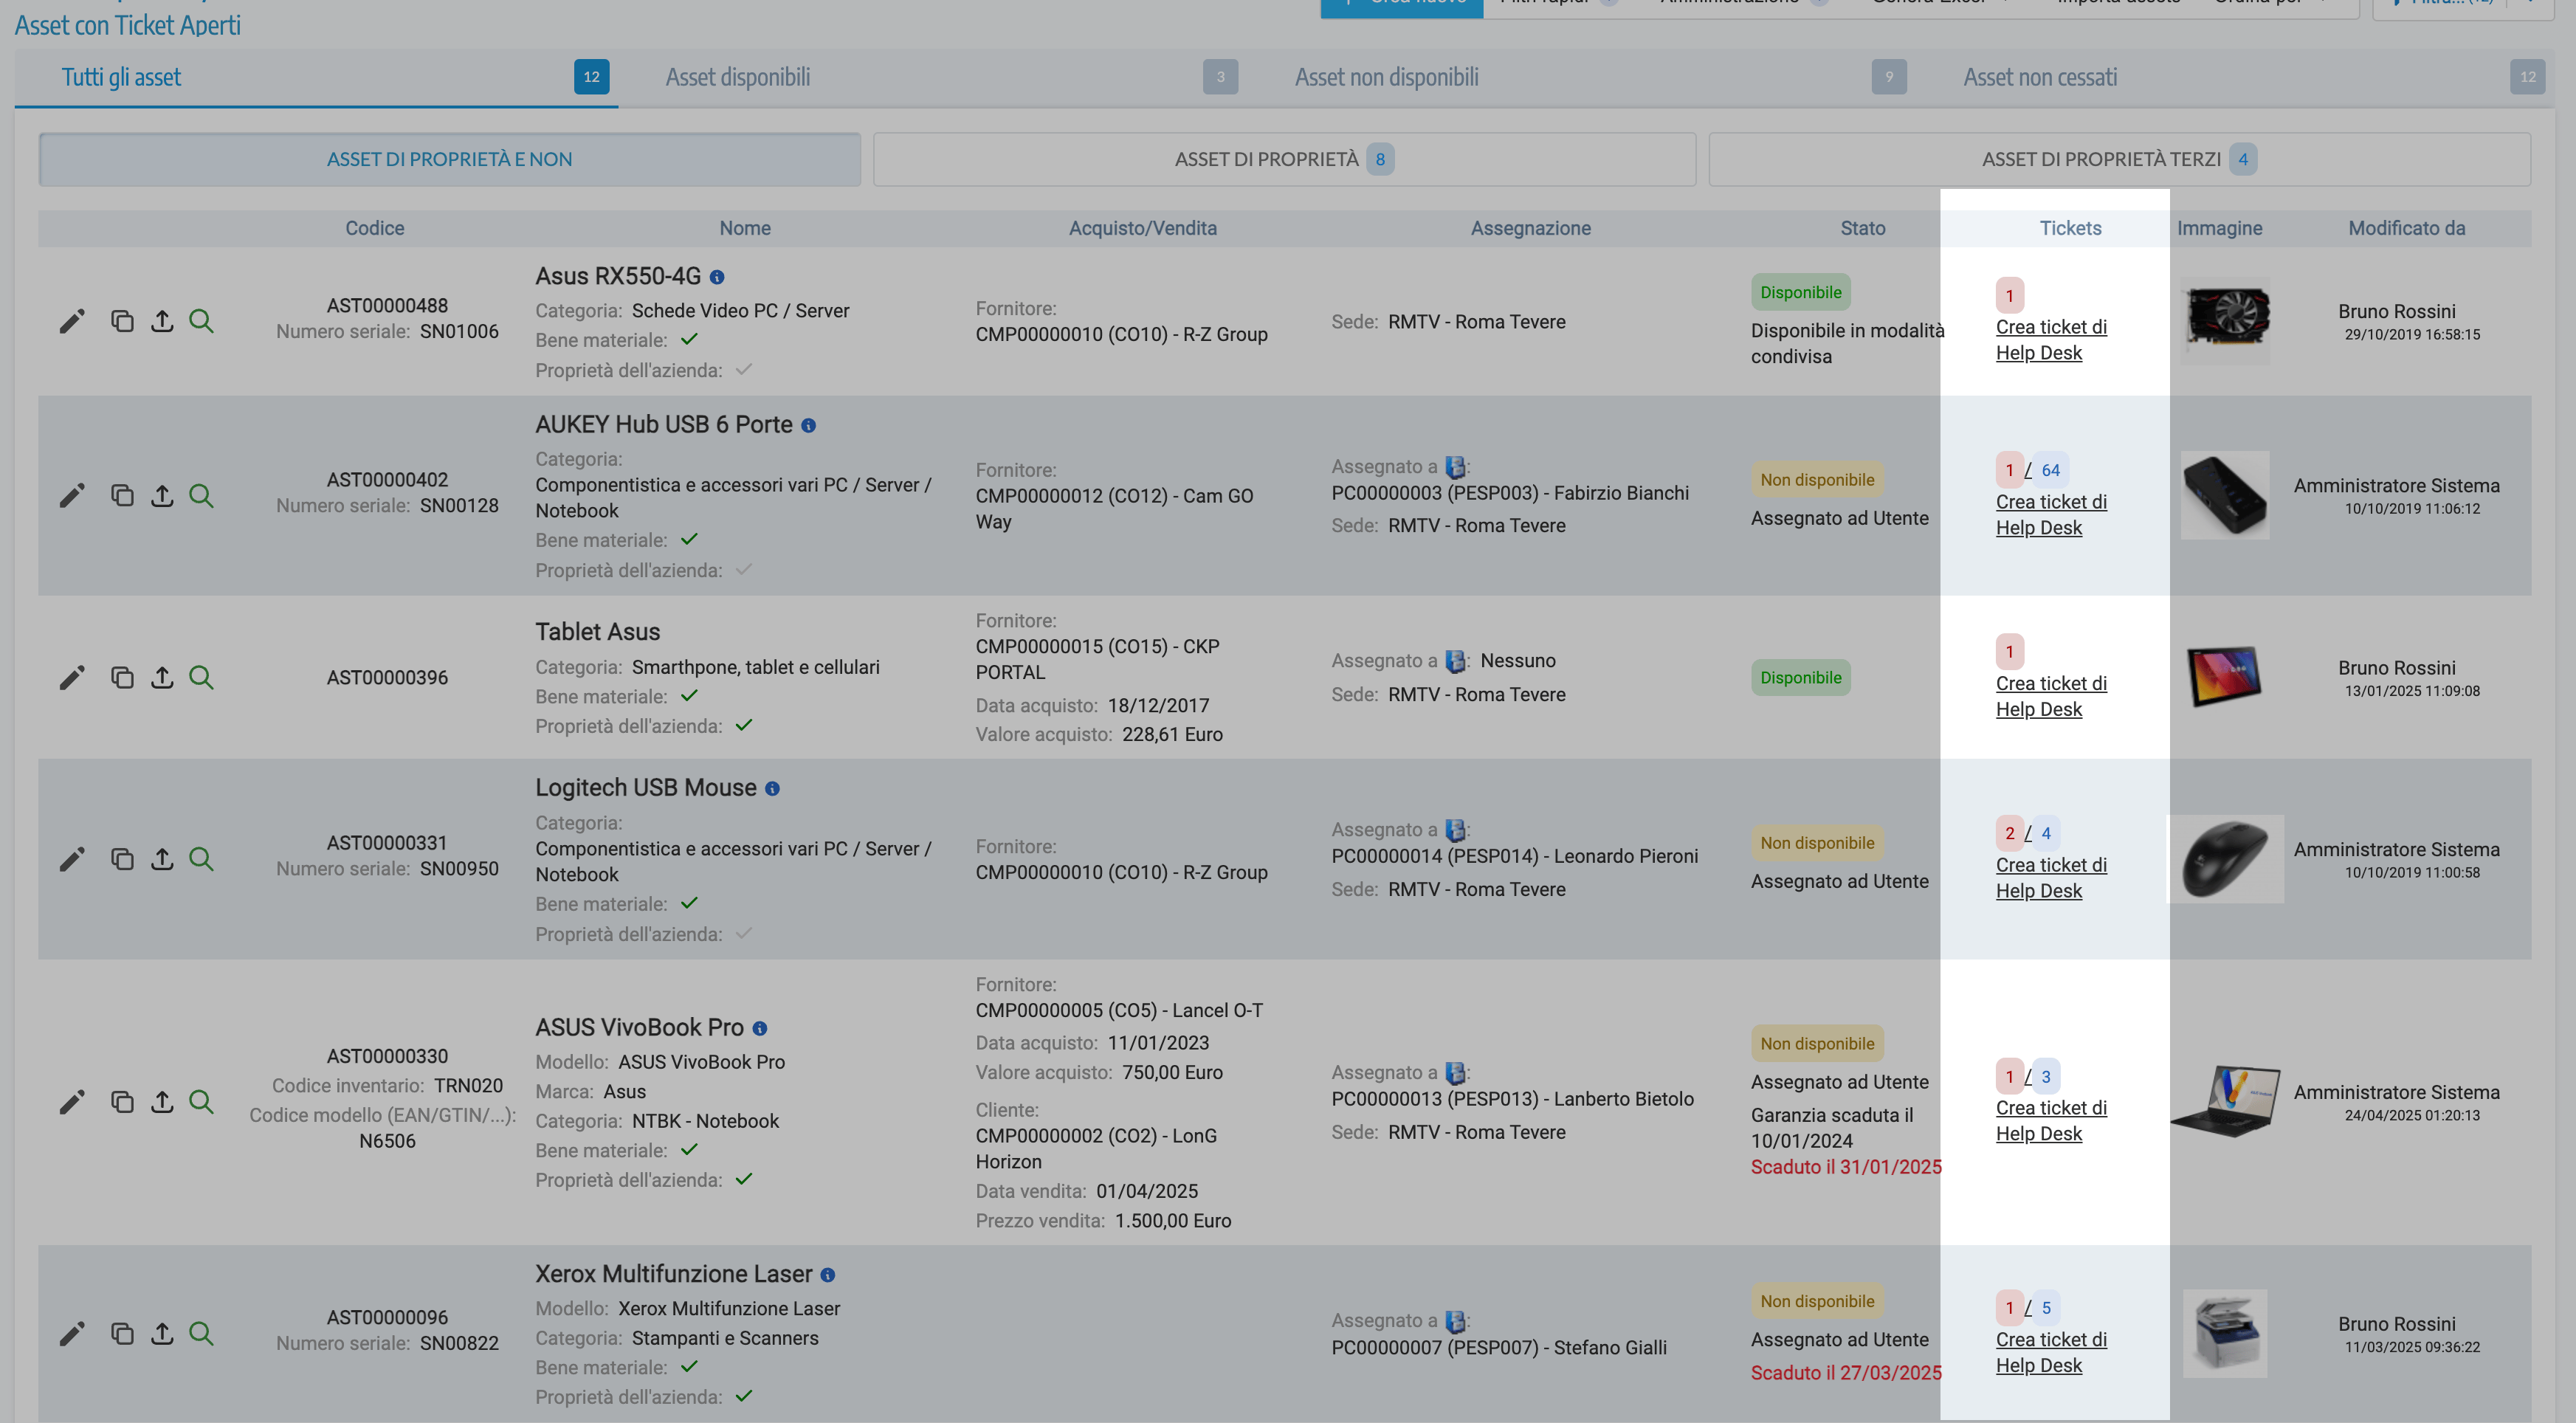Viewport: 2576px width, 1423px height.
Task: Click the upload icon for Tablet Asus
Action: pos(162,677)
